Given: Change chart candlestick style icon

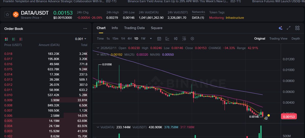Looking at the screenshot, I should (x=176, y=39).
